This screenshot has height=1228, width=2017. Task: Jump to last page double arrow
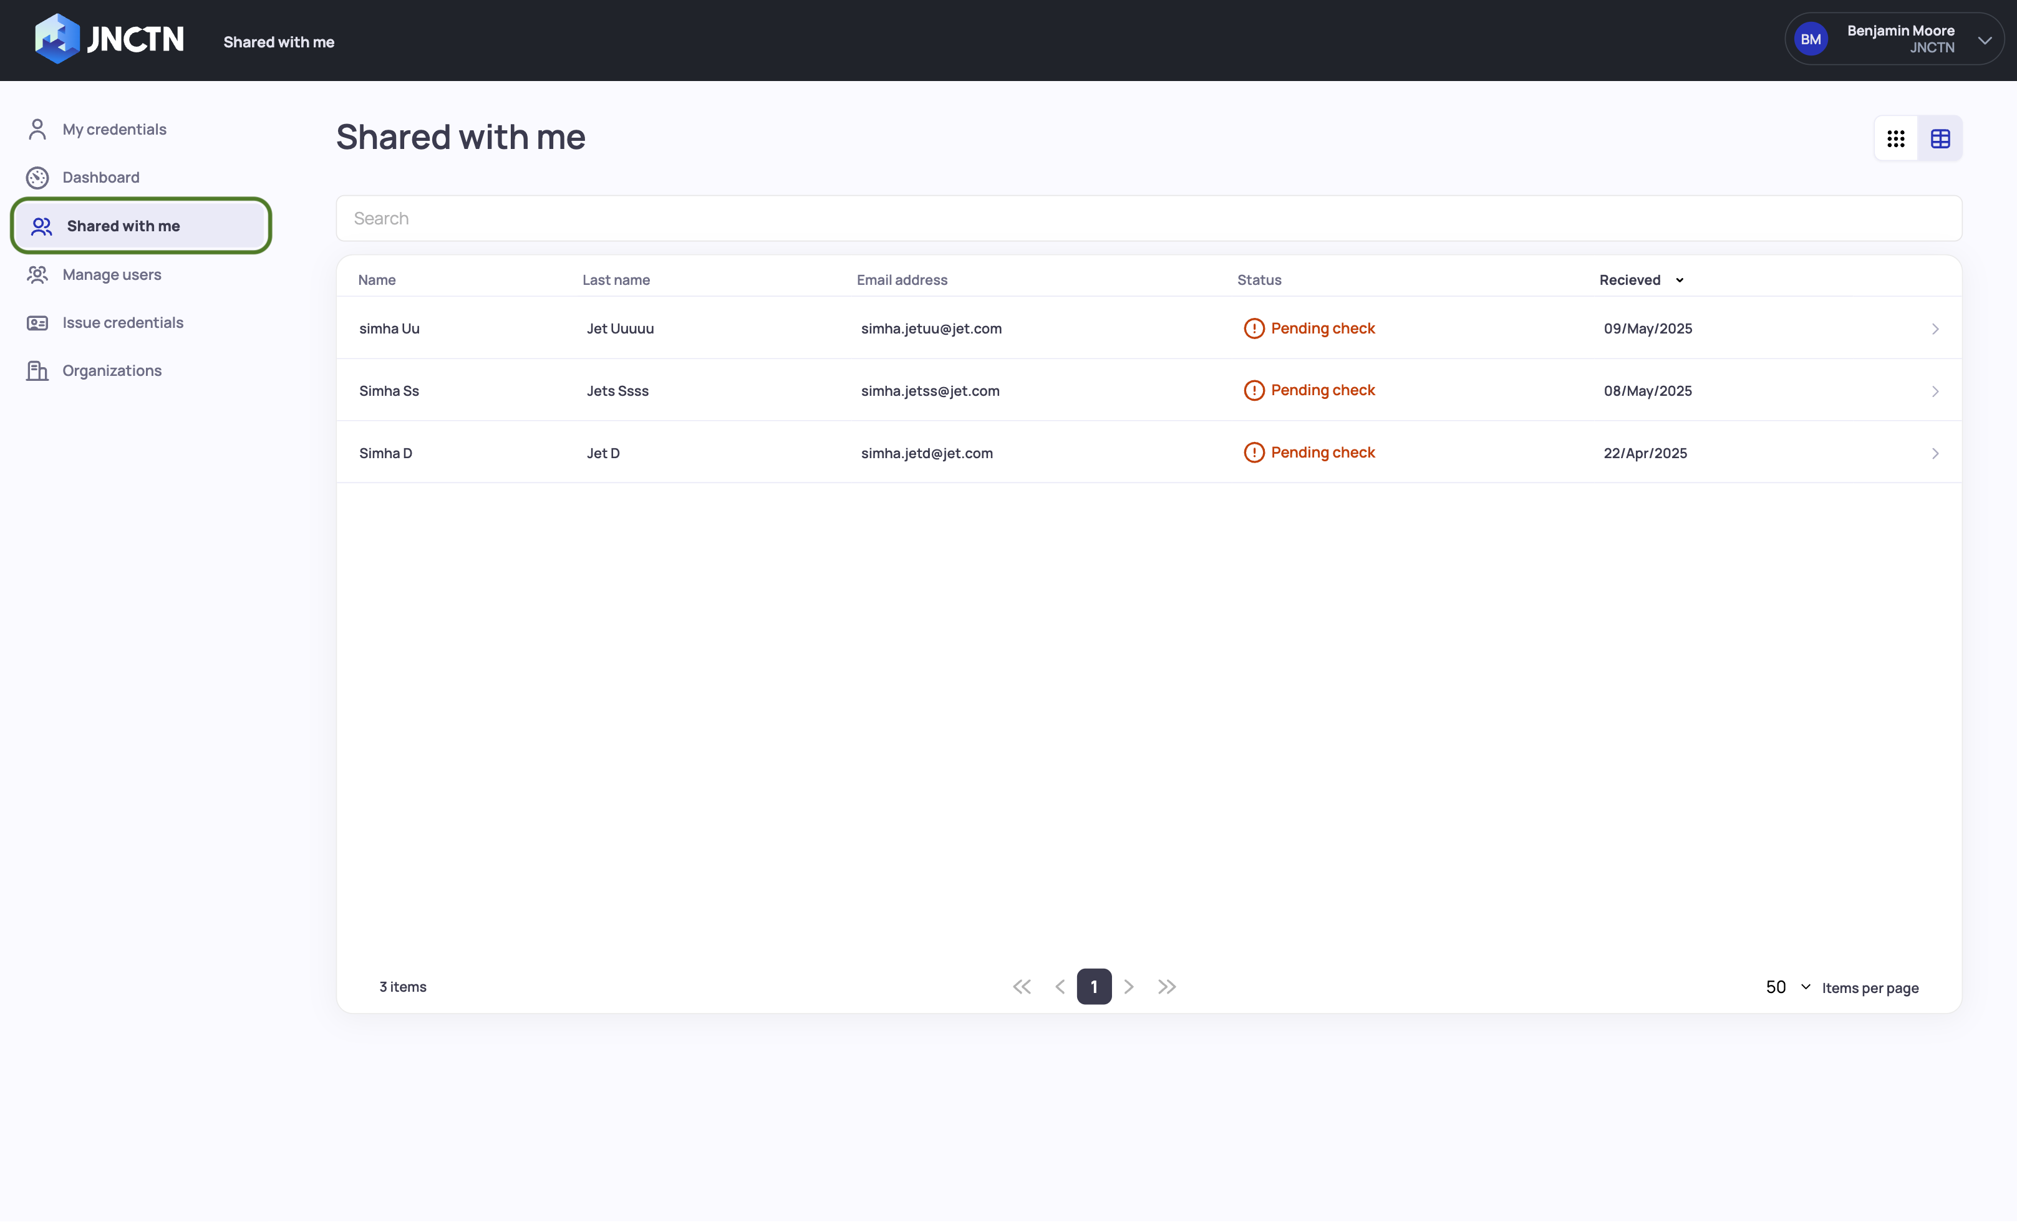(x=1166, y=987)
